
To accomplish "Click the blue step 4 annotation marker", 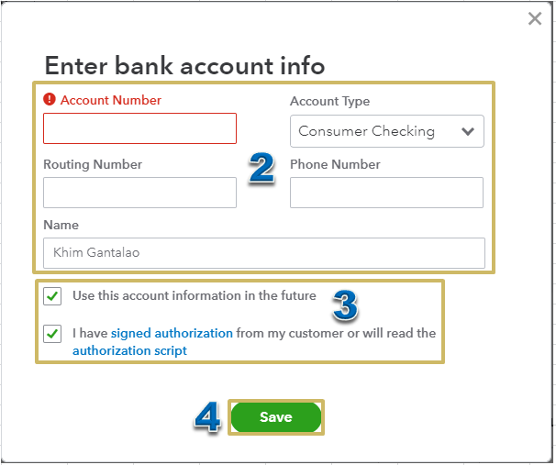I will pyautogui.click(x=207, y=418).
